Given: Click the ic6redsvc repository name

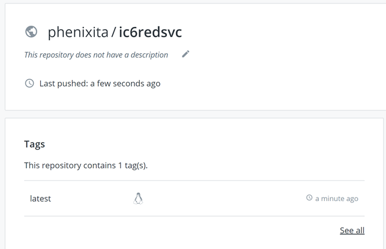Looking at the screenshot, I should (150, 32).
